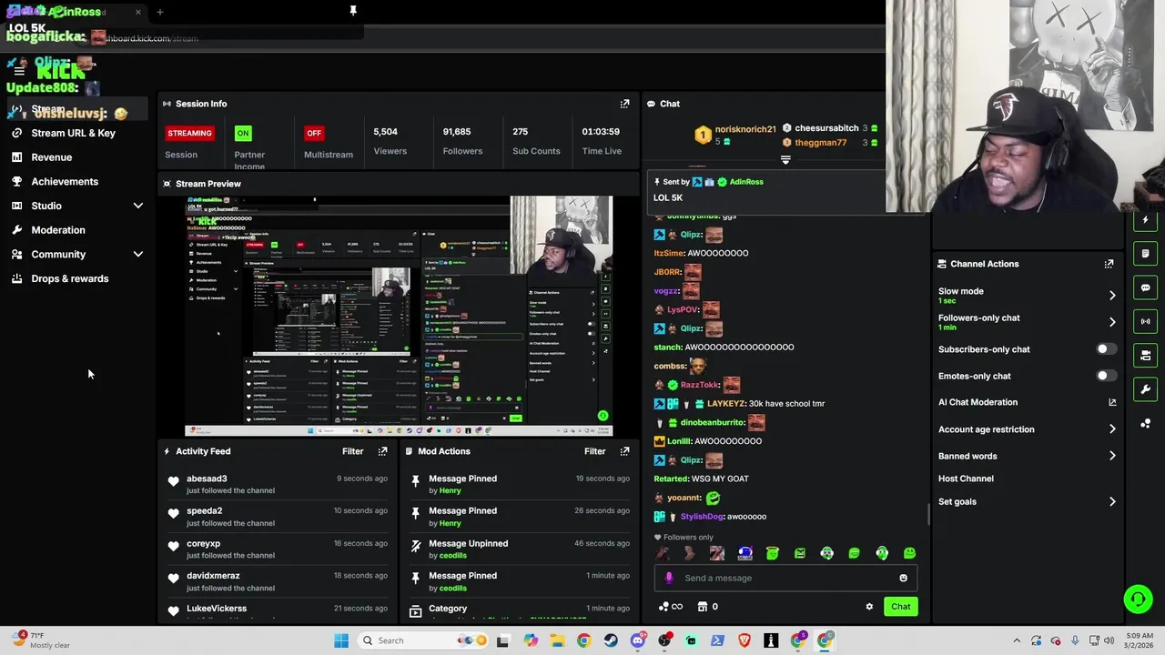Viewport: 1165px width, 655px height.
Task: Expand Banned words settings
Action: 1112,456
